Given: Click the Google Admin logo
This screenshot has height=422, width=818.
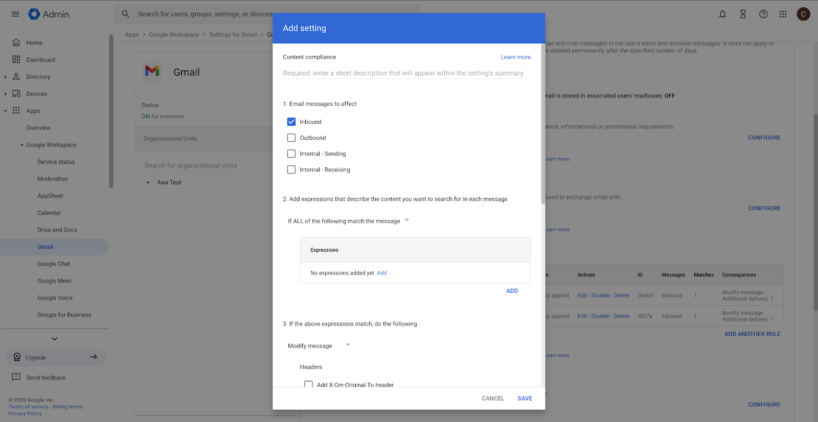Looking at the screenshot, I should pyautogui.click(x=49, y=14).
